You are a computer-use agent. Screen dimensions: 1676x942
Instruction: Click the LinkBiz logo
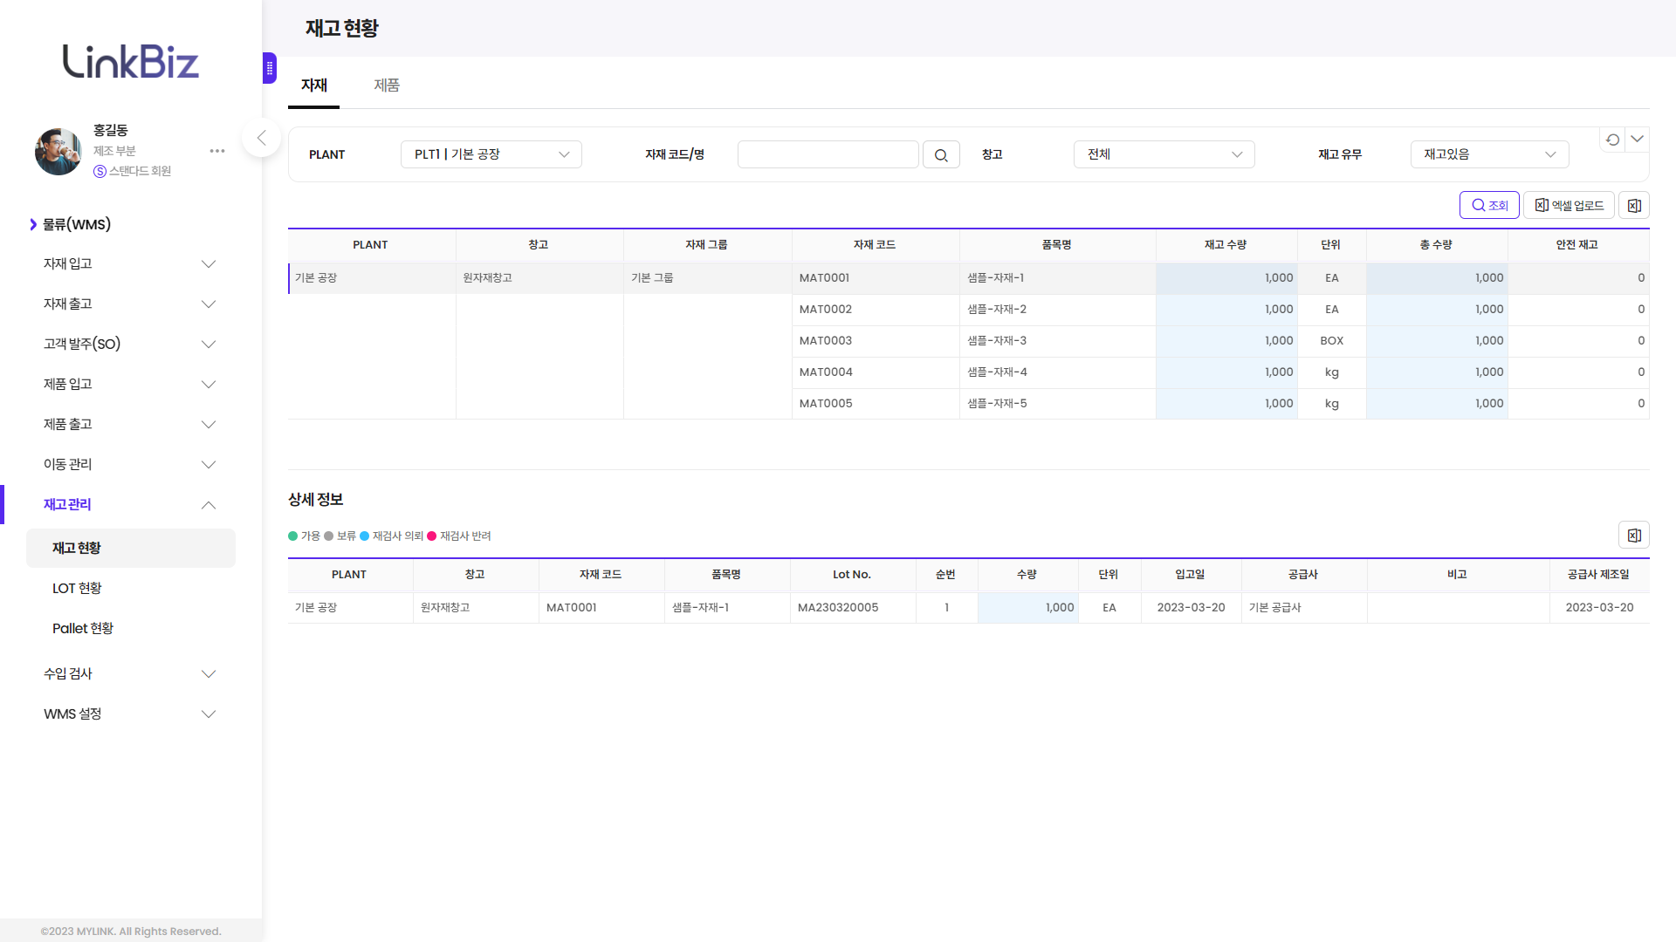(131, 61)
